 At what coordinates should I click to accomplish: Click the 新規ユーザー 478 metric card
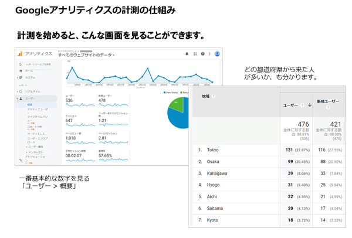click(x=113, y=101)
